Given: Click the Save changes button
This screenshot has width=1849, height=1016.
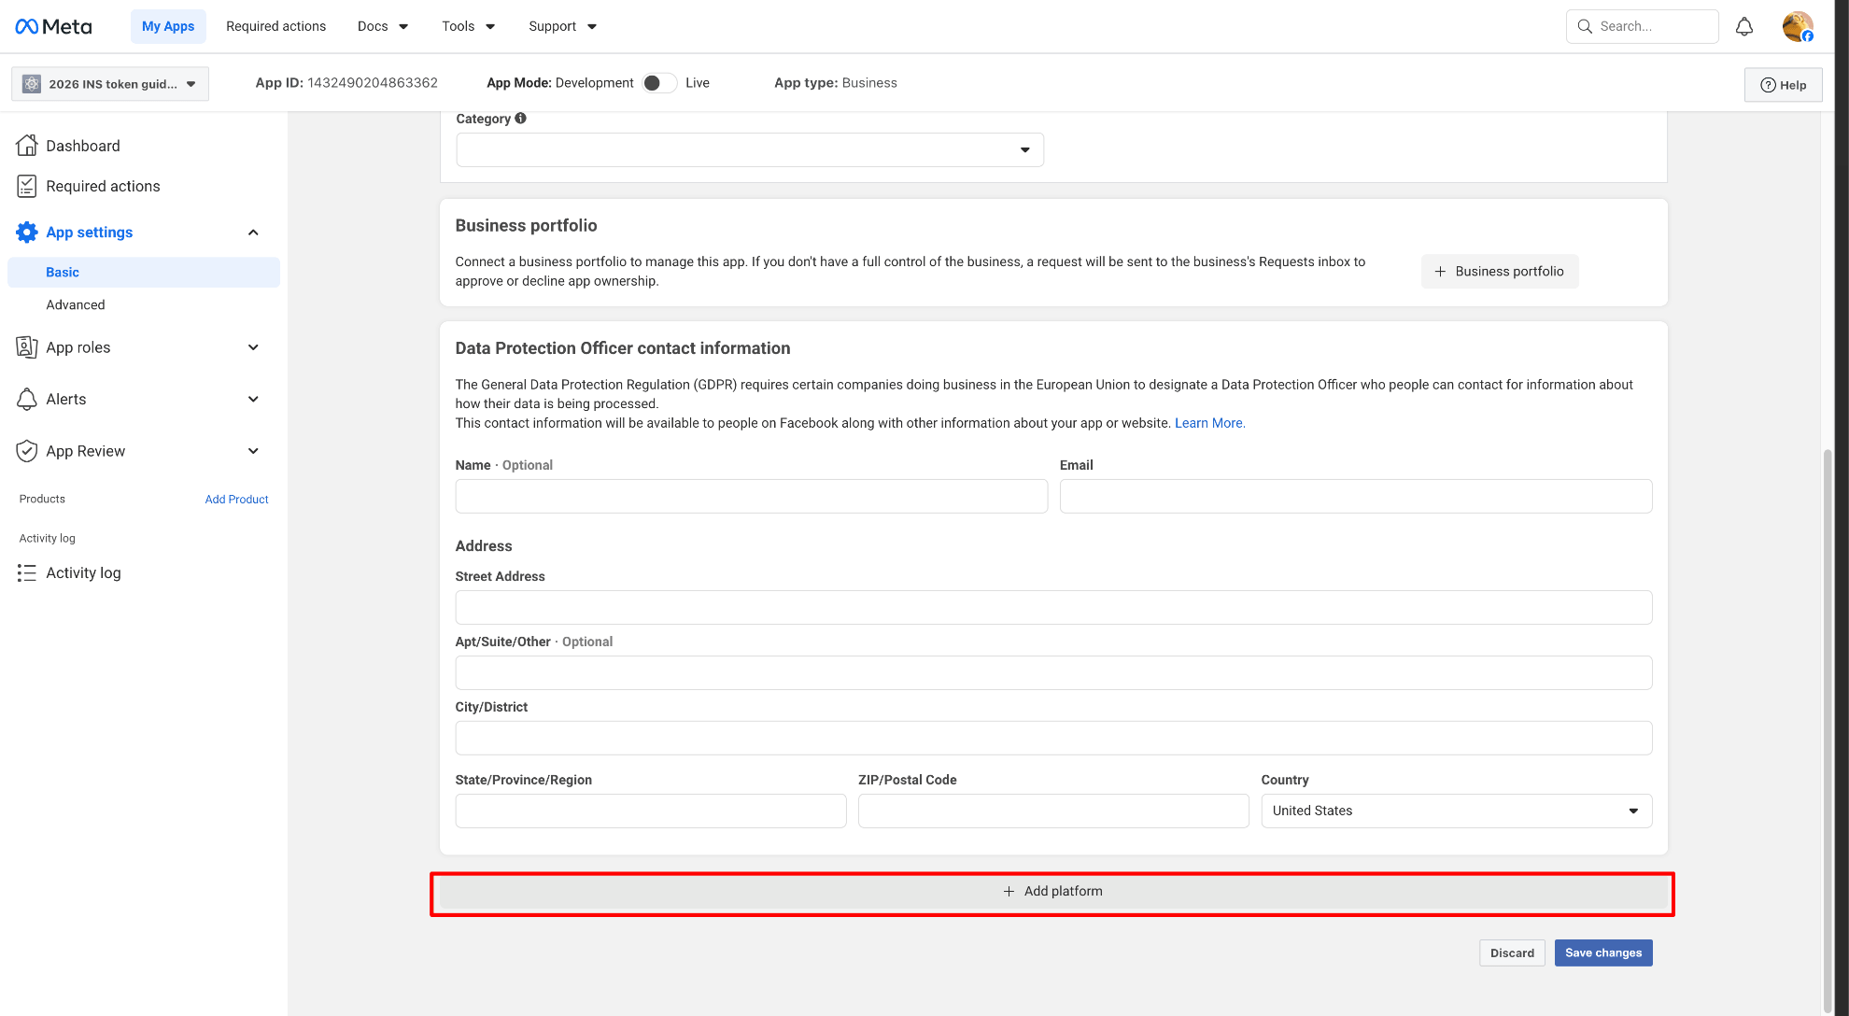Looking at the screenshot, I should click(x=1602, y=952).
